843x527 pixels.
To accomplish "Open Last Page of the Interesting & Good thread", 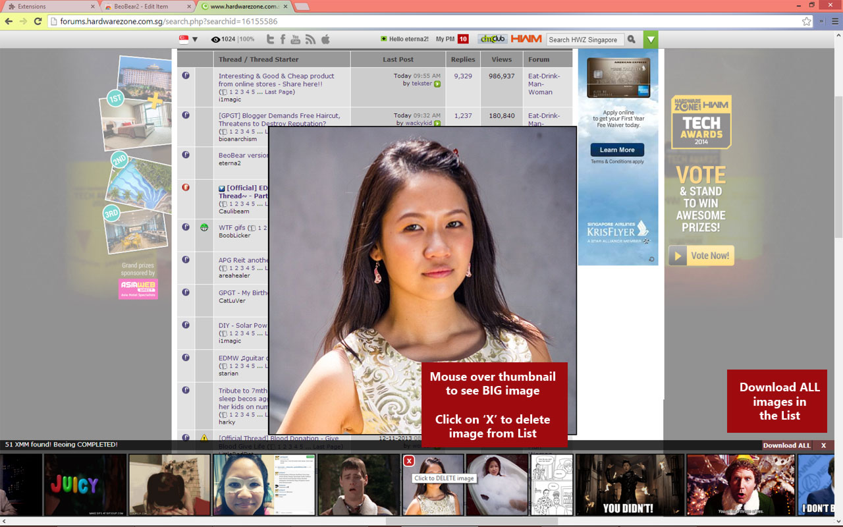I will coord(280,92).
